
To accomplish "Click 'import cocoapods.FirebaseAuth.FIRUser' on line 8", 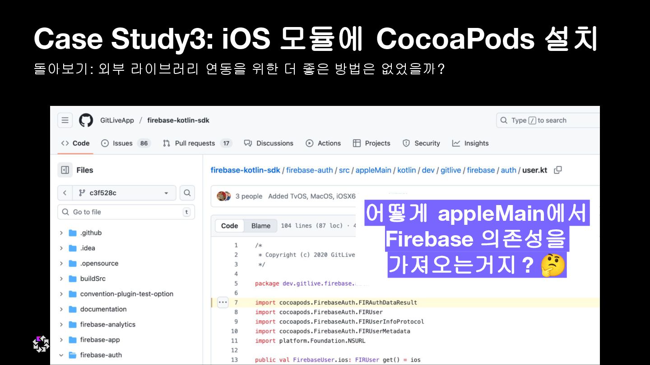I will point(319,312).
